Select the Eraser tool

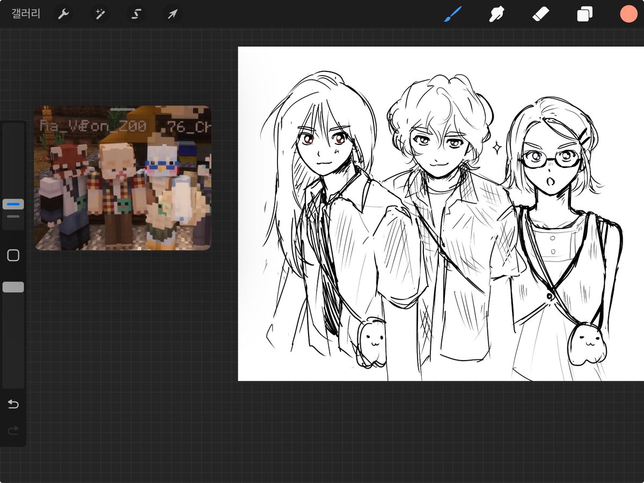[x=540, y=14]
